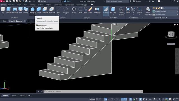Screen dimensions: 179x101
Task: Save the drawing via floppy icon
Action: pyautogui.click(x=14, y=1)
